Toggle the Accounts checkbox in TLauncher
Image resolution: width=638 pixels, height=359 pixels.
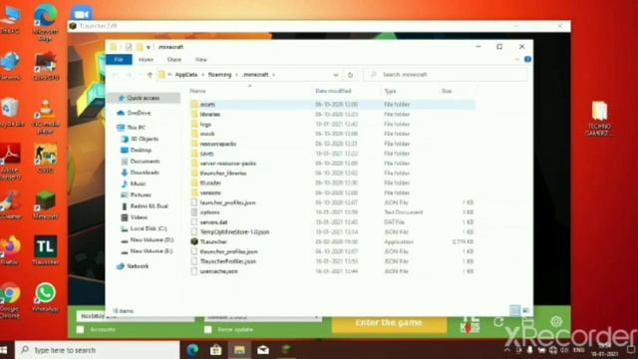tap(81, 330)
